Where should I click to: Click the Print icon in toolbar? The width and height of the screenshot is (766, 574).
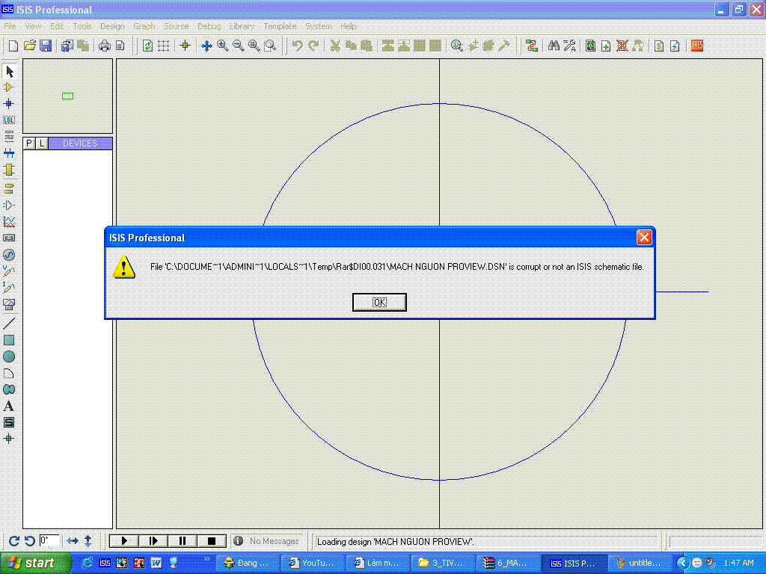(x=105, y=46)
